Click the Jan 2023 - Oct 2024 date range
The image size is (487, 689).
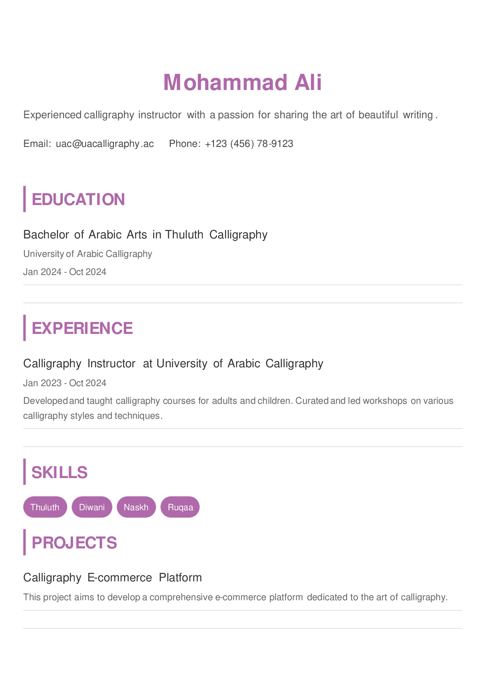(65, 383)
